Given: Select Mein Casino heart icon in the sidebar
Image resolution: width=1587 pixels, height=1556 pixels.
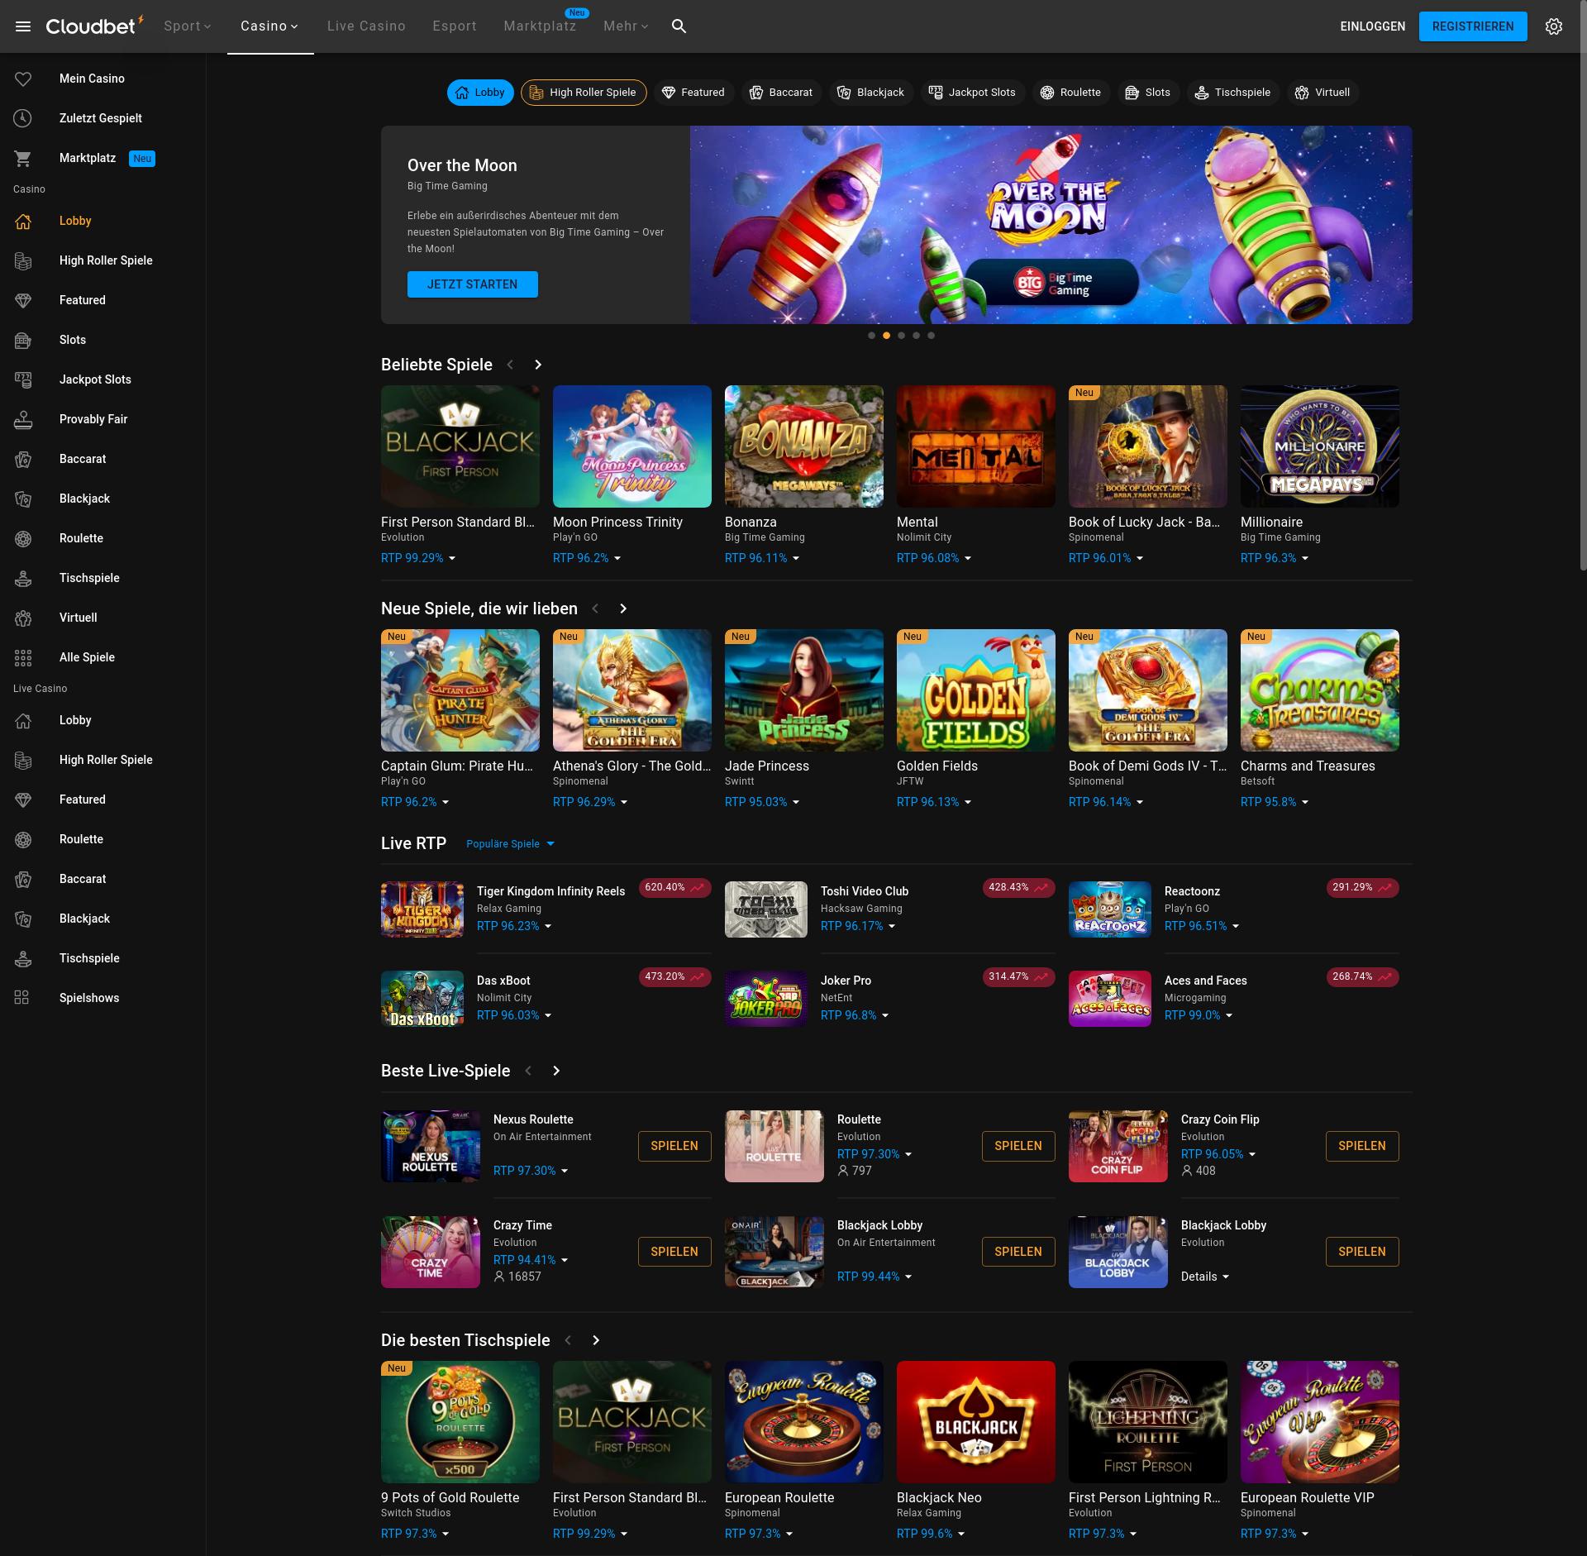Looking at the screenshot, I should 22,79.
